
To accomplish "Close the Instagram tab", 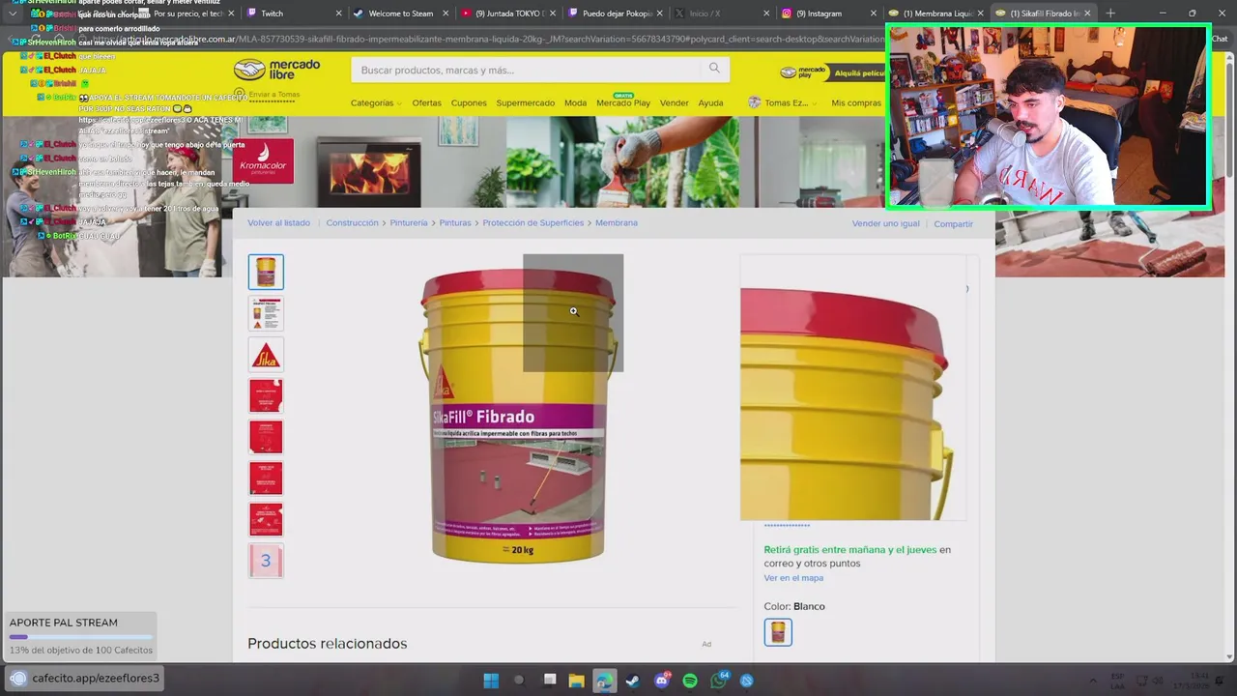I will [874, 14].
